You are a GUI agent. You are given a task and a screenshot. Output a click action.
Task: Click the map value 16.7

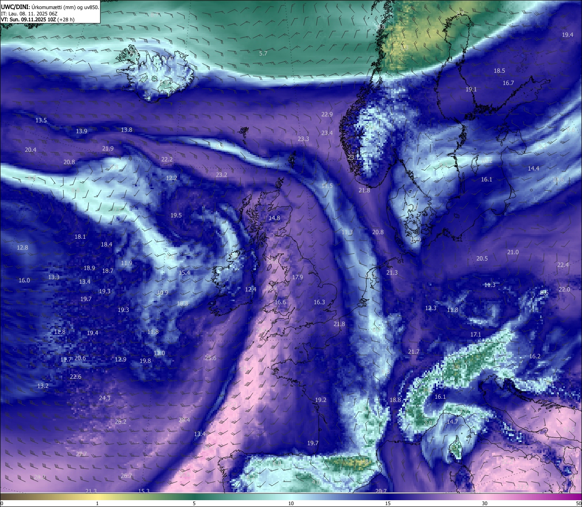[508, 83]
